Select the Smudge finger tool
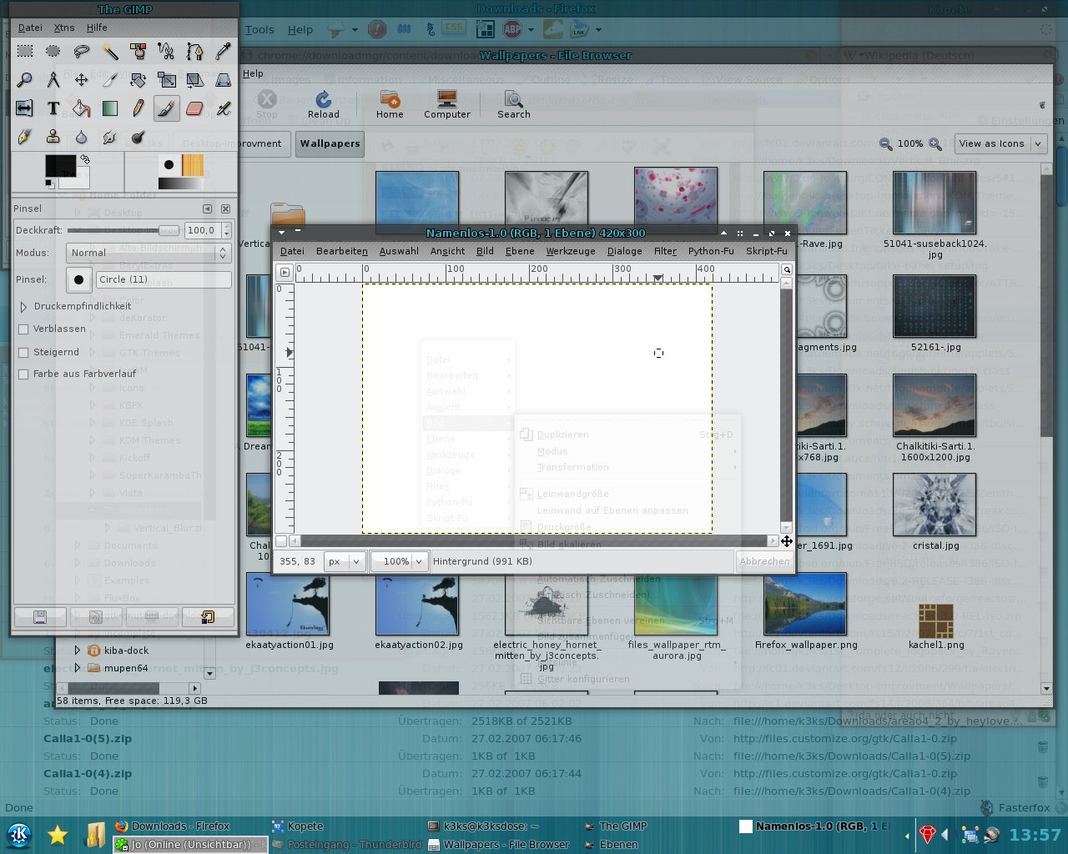Screen dimensions: 1068x854 click(x=110, y=137)
